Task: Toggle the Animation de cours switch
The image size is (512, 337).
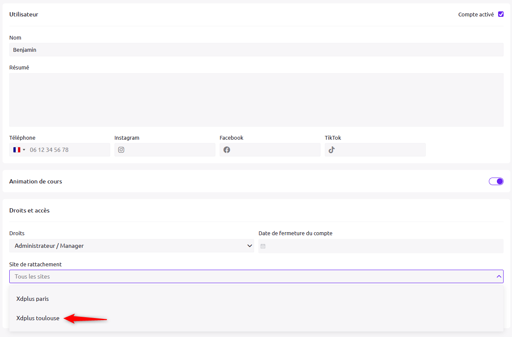Action: click(496, 181)
